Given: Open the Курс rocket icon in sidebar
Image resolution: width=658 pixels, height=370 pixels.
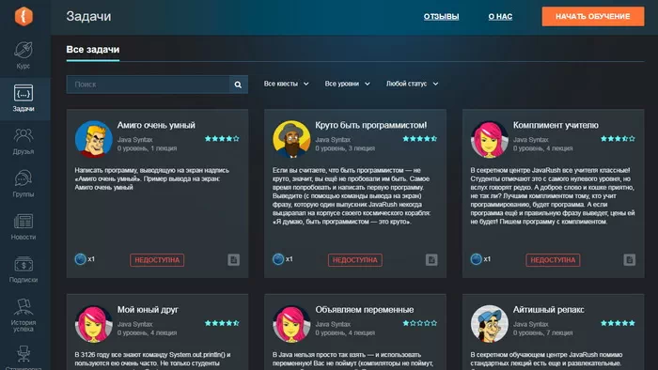Looking at the screenshot, I should [x=23, y=50].
